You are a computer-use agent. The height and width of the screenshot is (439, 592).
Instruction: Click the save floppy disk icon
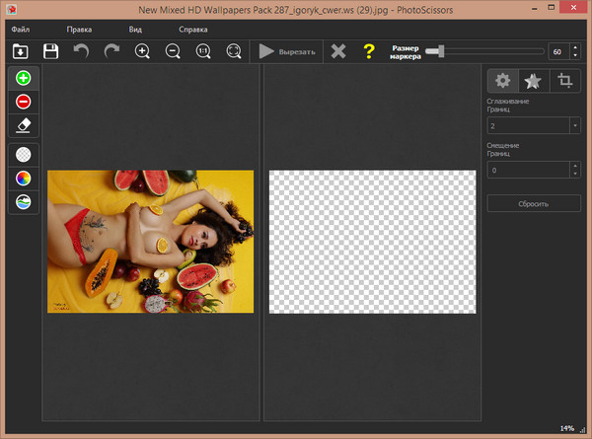pyautogui.click(x=50, y=51)
